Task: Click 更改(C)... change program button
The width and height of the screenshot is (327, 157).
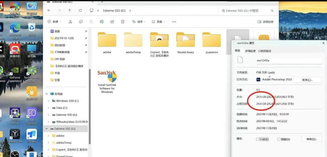Action: [307, 80]
